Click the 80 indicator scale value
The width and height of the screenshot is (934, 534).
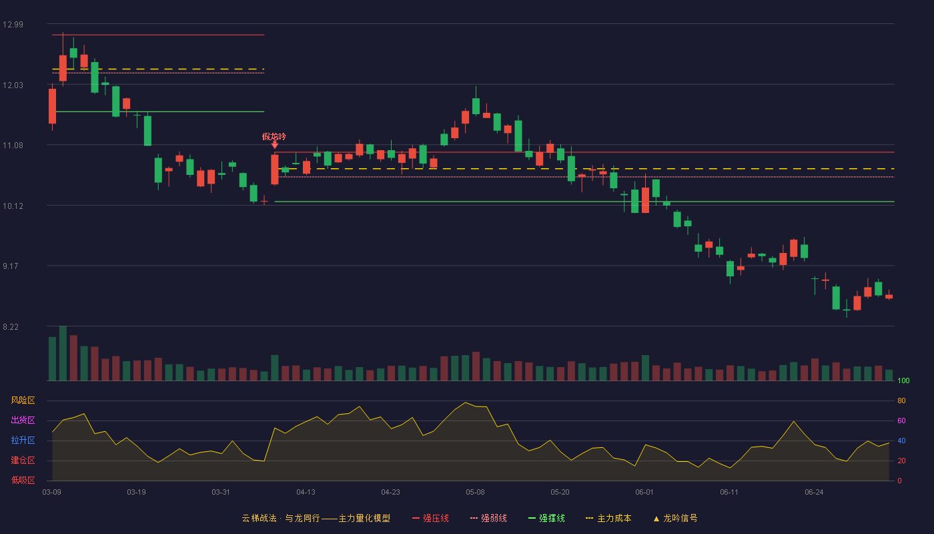pyautogui.click(x=901, y=400)
